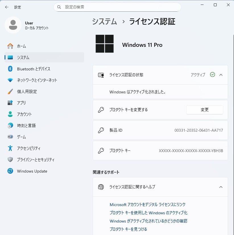Viewport: 234px width, 235px height.
Task: Go to プライバシーとセキュリティ settings
Action: click(x=44, y=160)
